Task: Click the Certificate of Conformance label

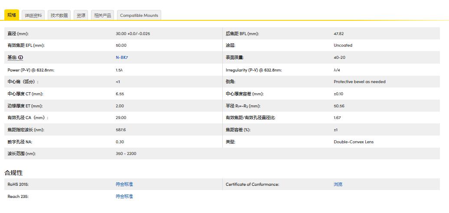Action: tap(252, 184)
